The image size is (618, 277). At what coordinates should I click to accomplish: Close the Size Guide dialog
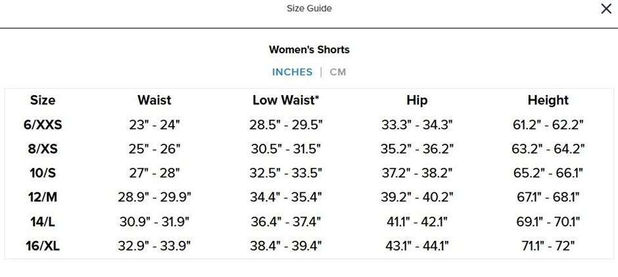606,9
